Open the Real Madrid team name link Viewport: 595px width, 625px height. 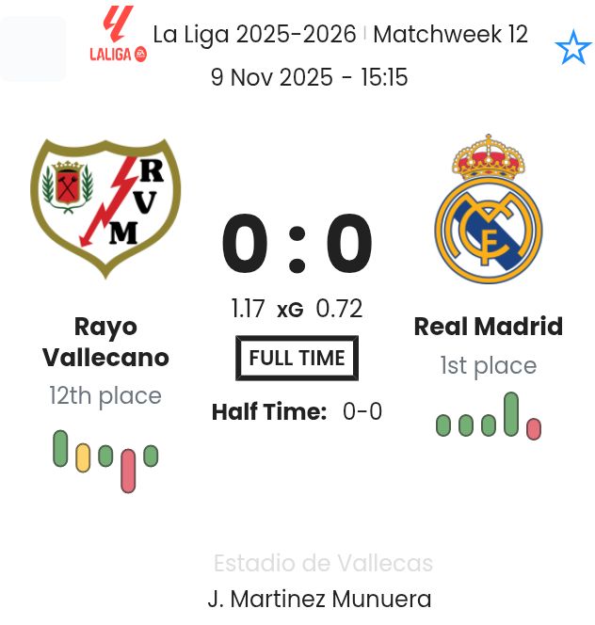pos(488,327)
